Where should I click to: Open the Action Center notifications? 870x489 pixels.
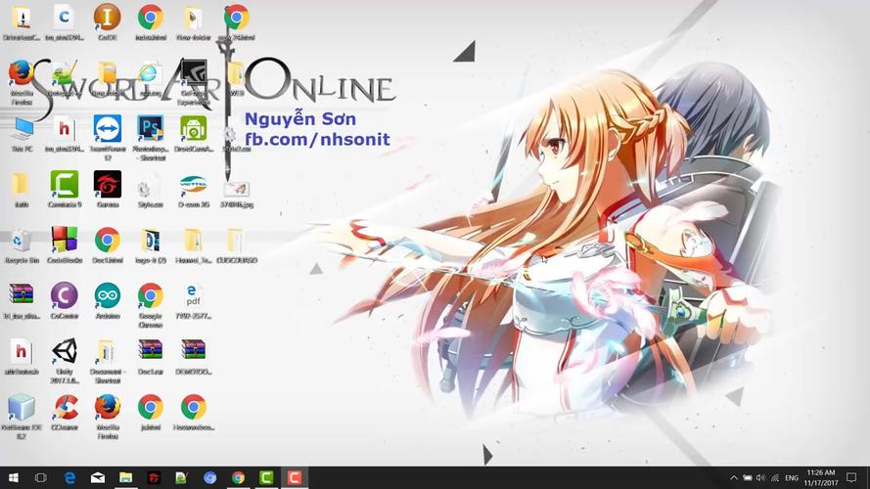851,477
